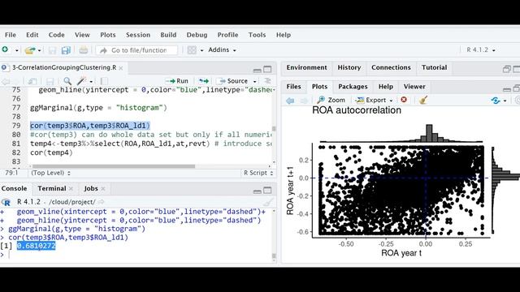This screenshot has width=520, height=292.
Task: Switch to the Packages tab
Action: point(353,87)
